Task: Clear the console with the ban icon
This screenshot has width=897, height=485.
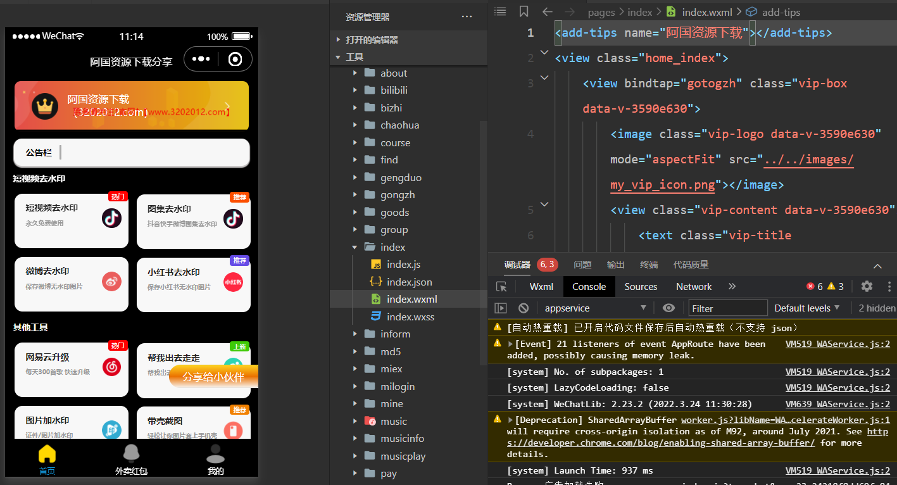Action: point(524,308)
